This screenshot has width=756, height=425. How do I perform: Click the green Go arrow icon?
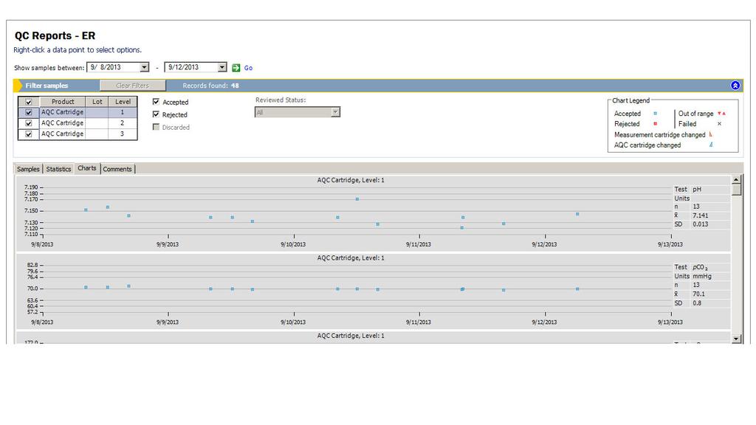pos(236,66)
